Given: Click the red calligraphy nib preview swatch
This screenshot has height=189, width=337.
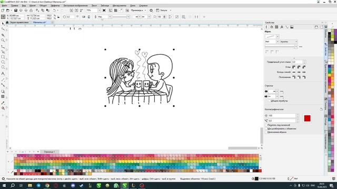Looking at the screenshot, I should point(308,118).
